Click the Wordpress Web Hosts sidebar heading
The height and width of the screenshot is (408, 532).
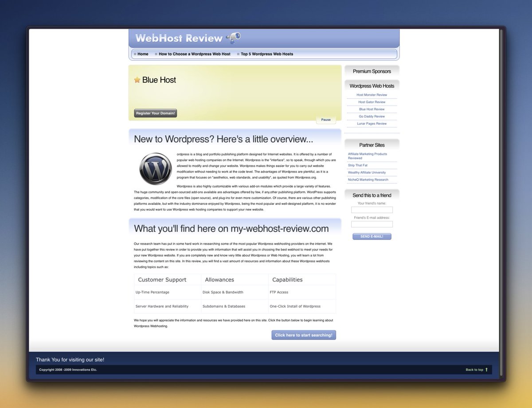372,86
